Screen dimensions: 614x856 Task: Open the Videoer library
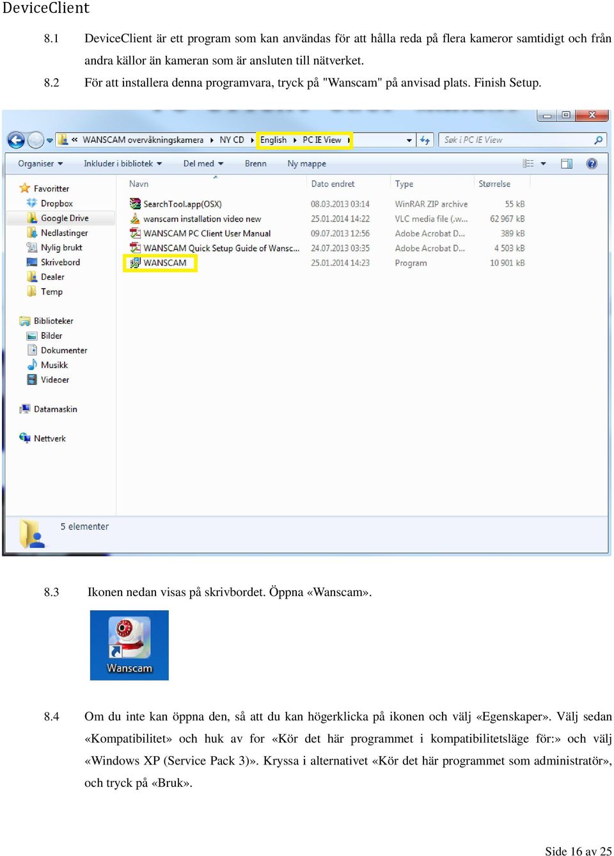(54, 380)
